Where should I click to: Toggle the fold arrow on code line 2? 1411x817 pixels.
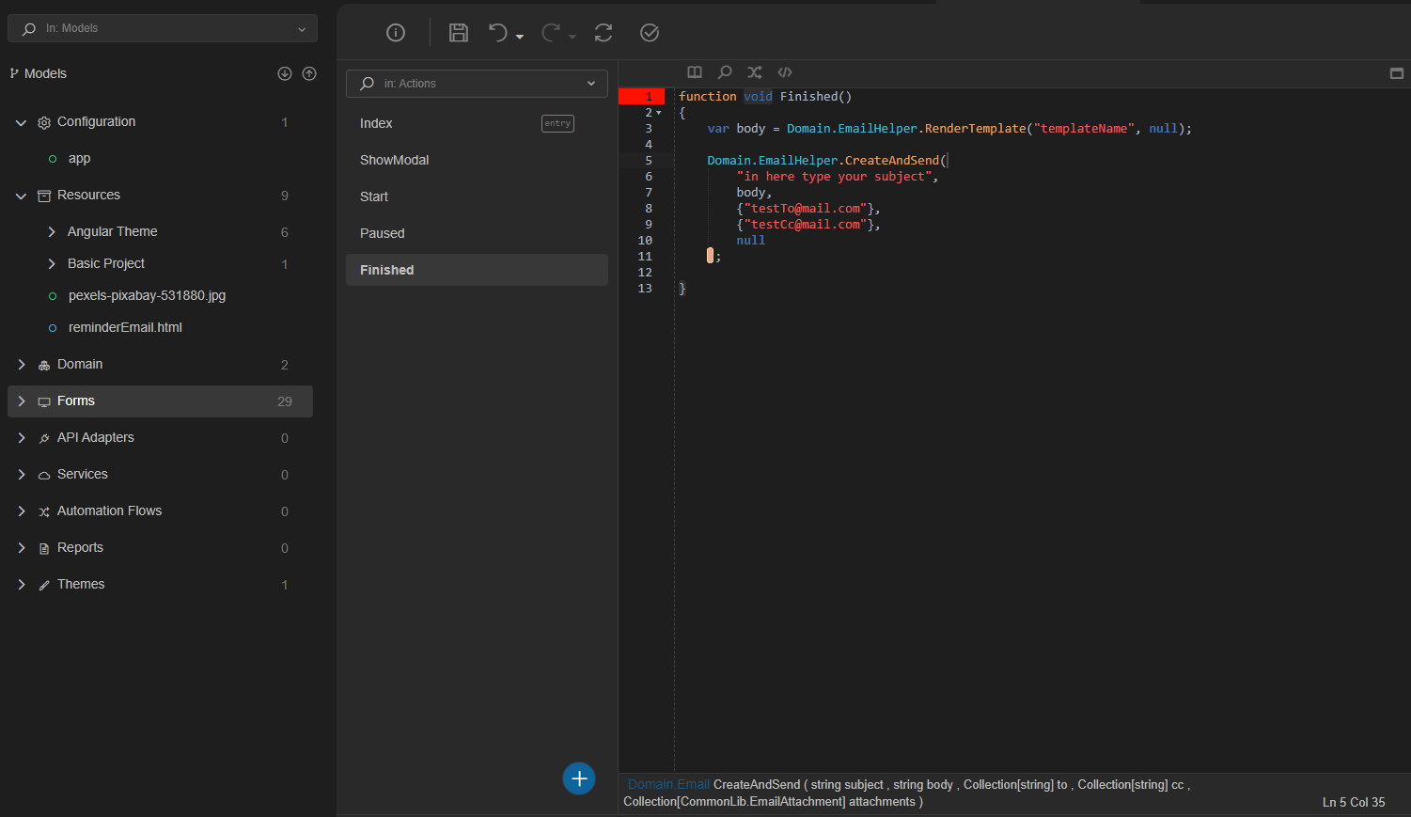660,112
